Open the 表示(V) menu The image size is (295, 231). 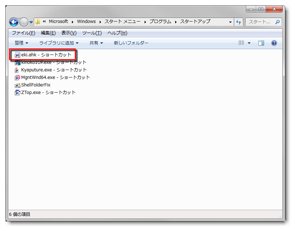(x=69, y=33)
